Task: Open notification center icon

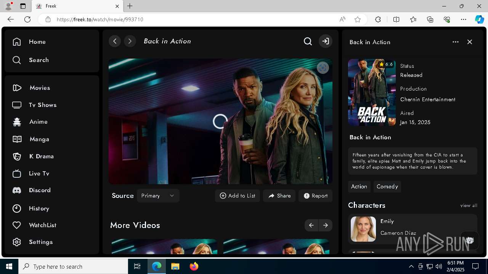Action: click(475, 266)
